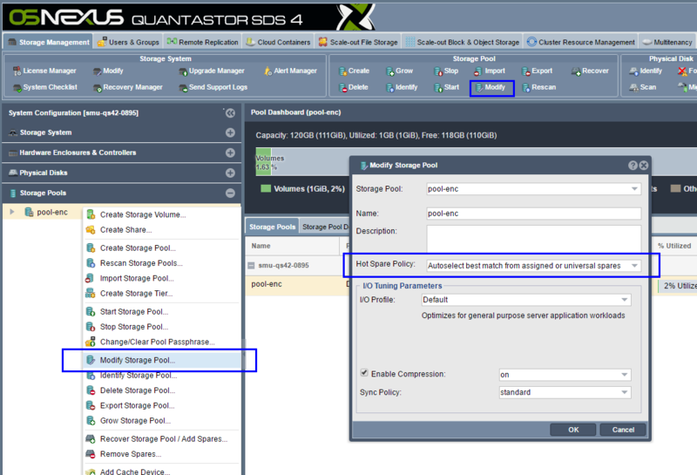Click Scan in Physical Disk ribbon
Image resolution: width=697 pixels, height=475 pixels.
pyautogui.click(x=642, y=87)
